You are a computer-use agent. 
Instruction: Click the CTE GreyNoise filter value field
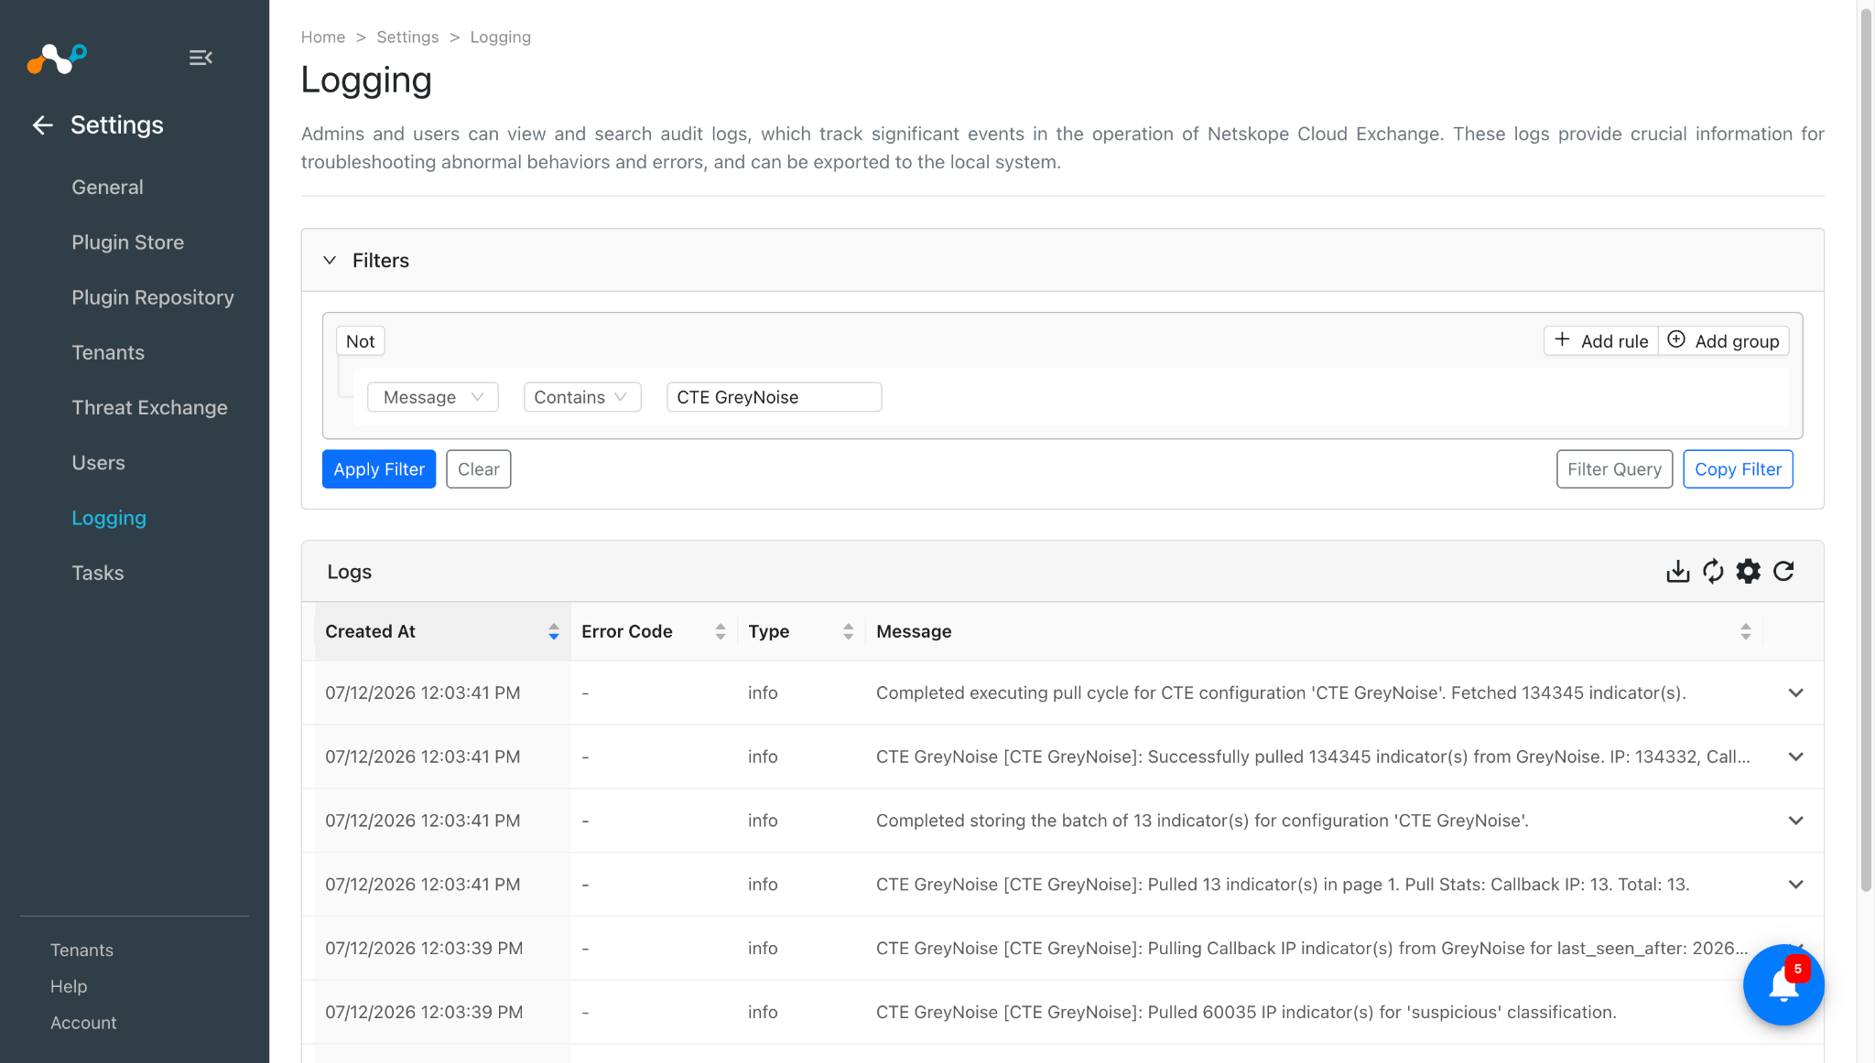tap(774, 397)
